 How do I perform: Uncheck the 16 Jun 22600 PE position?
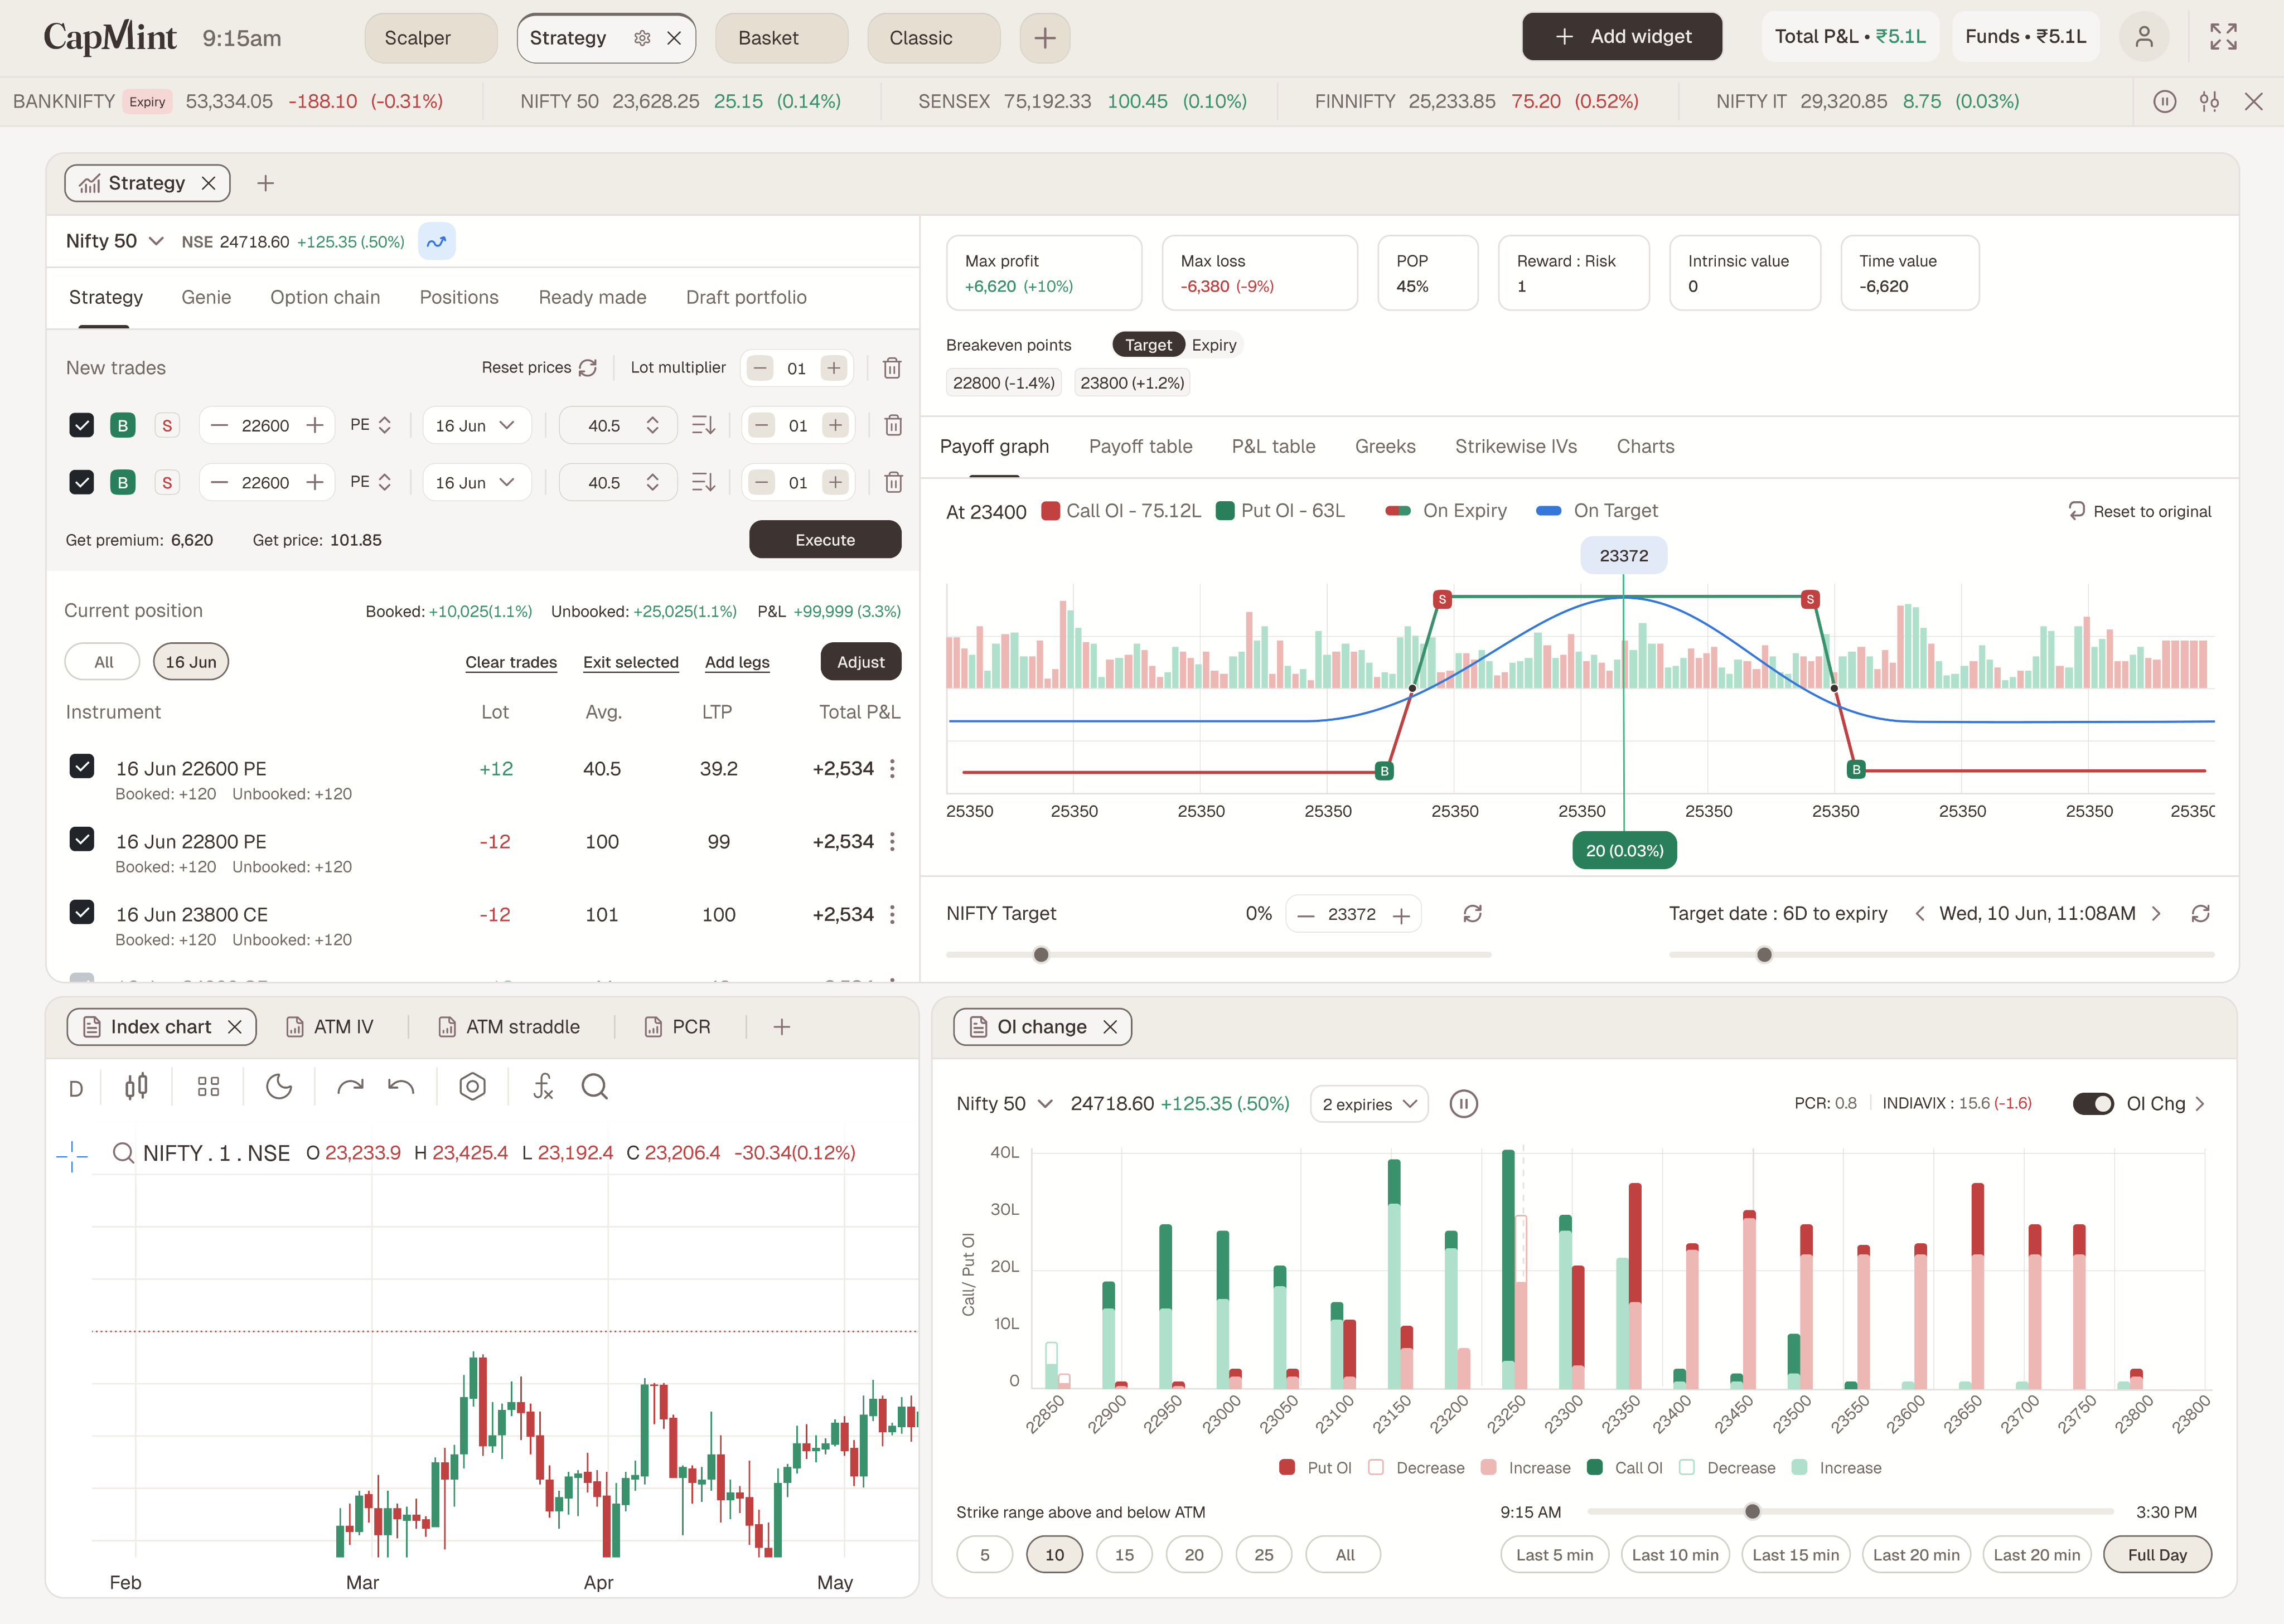[82, 766]
